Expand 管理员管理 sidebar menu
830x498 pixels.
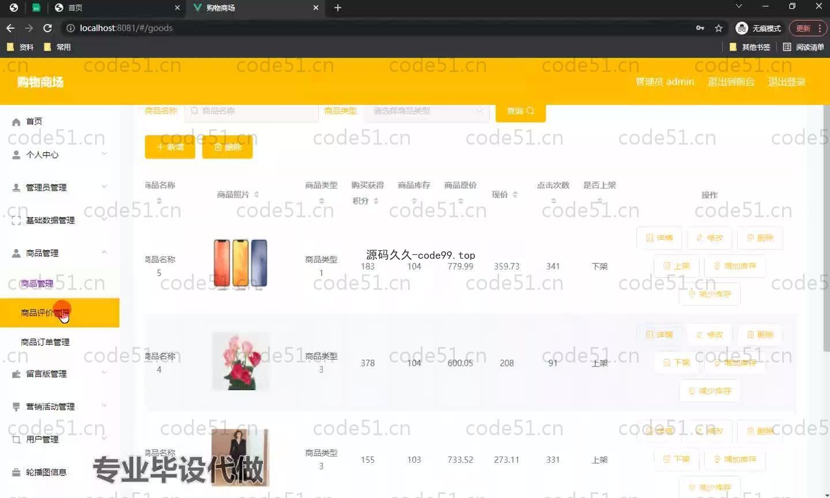pyautogui.click(x=59, y=187)
